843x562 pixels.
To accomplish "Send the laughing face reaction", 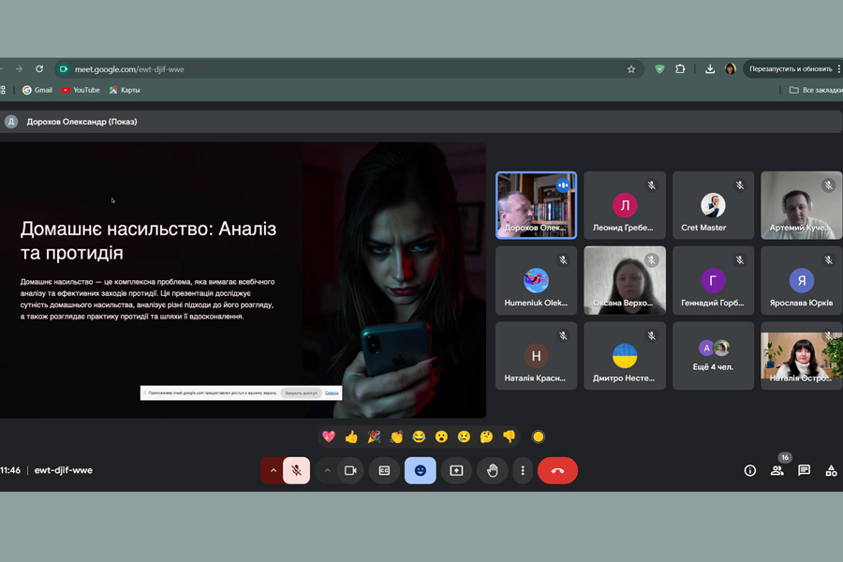I will pyautogui.click(x=419, y=436).
